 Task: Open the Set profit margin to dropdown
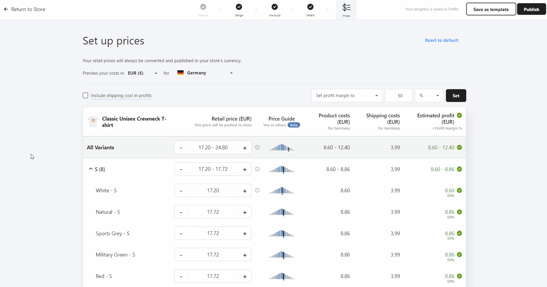(x=347, y=96)
